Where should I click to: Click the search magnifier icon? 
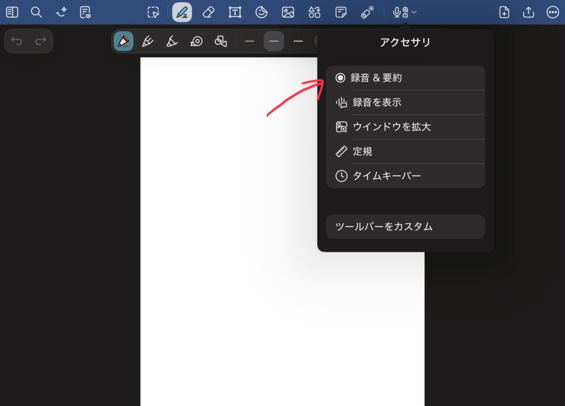[36, 12]
